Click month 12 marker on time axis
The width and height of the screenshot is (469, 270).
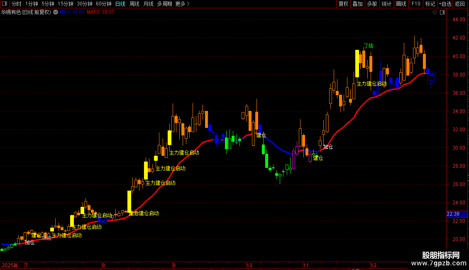click(373, 265)
